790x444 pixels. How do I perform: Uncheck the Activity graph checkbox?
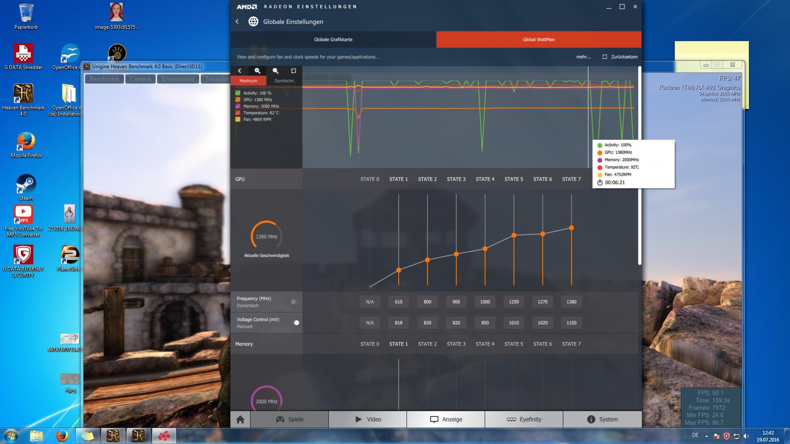click(238, 93)
